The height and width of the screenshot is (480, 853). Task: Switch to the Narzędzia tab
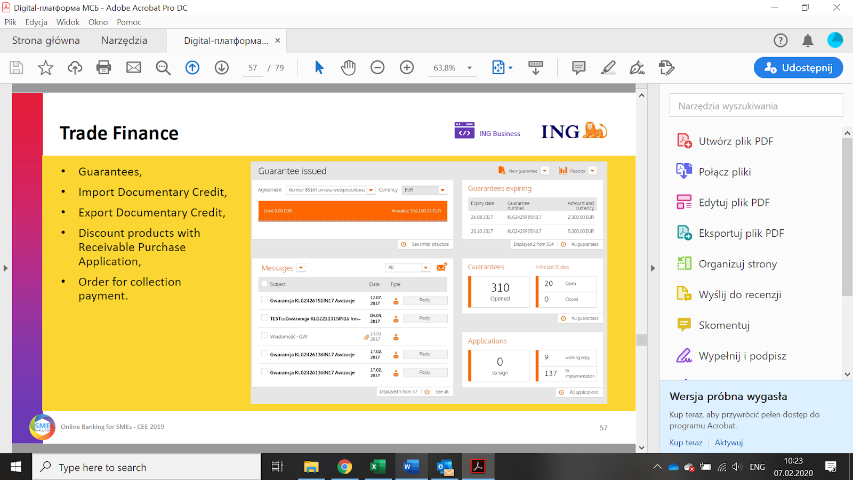(x=124, y=41)
